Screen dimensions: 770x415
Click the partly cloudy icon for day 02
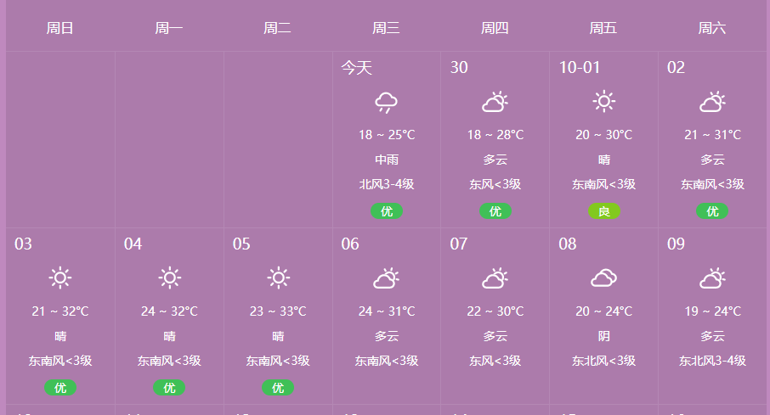pos(712,102)
